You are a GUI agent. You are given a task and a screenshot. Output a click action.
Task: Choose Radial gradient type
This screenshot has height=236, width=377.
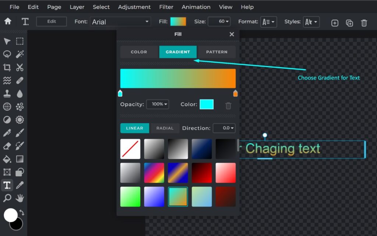(165, 128)
